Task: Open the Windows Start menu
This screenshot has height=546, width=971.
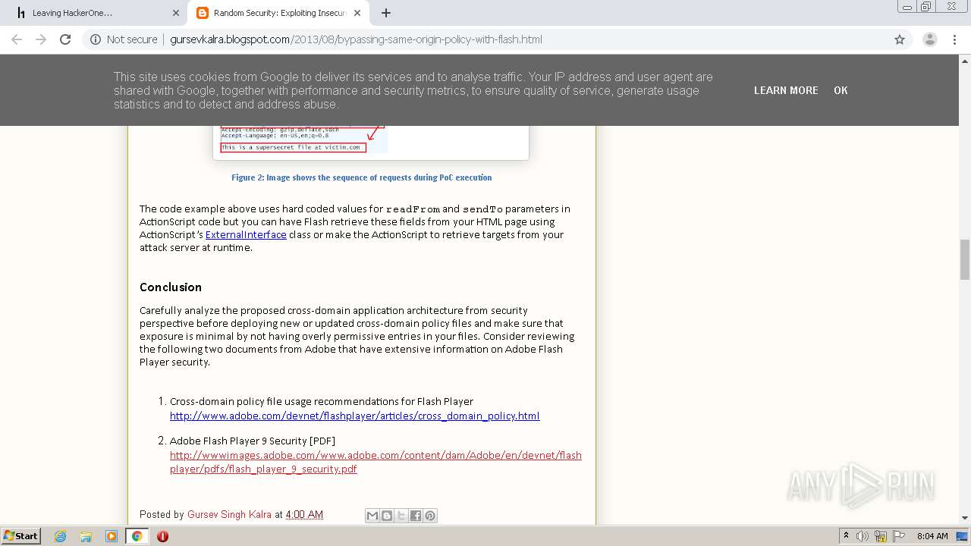Action: [x=21, y=535]
